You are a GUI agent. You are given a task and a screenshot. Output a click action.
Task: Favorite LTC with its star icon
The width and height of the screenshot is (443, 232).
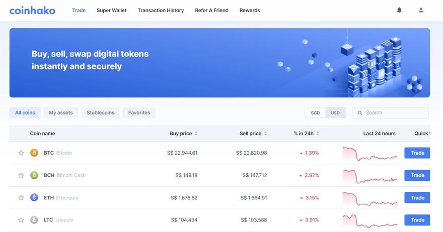click(x=21, y=220)
